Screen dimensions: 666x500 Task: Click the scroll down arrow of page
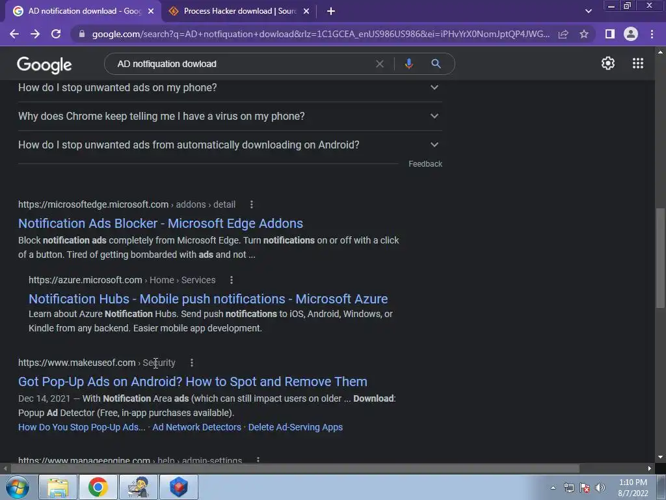[660, 458]
